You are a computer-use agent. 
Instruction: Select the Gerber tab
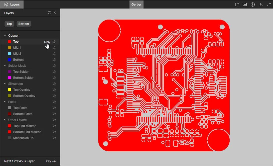136,4
